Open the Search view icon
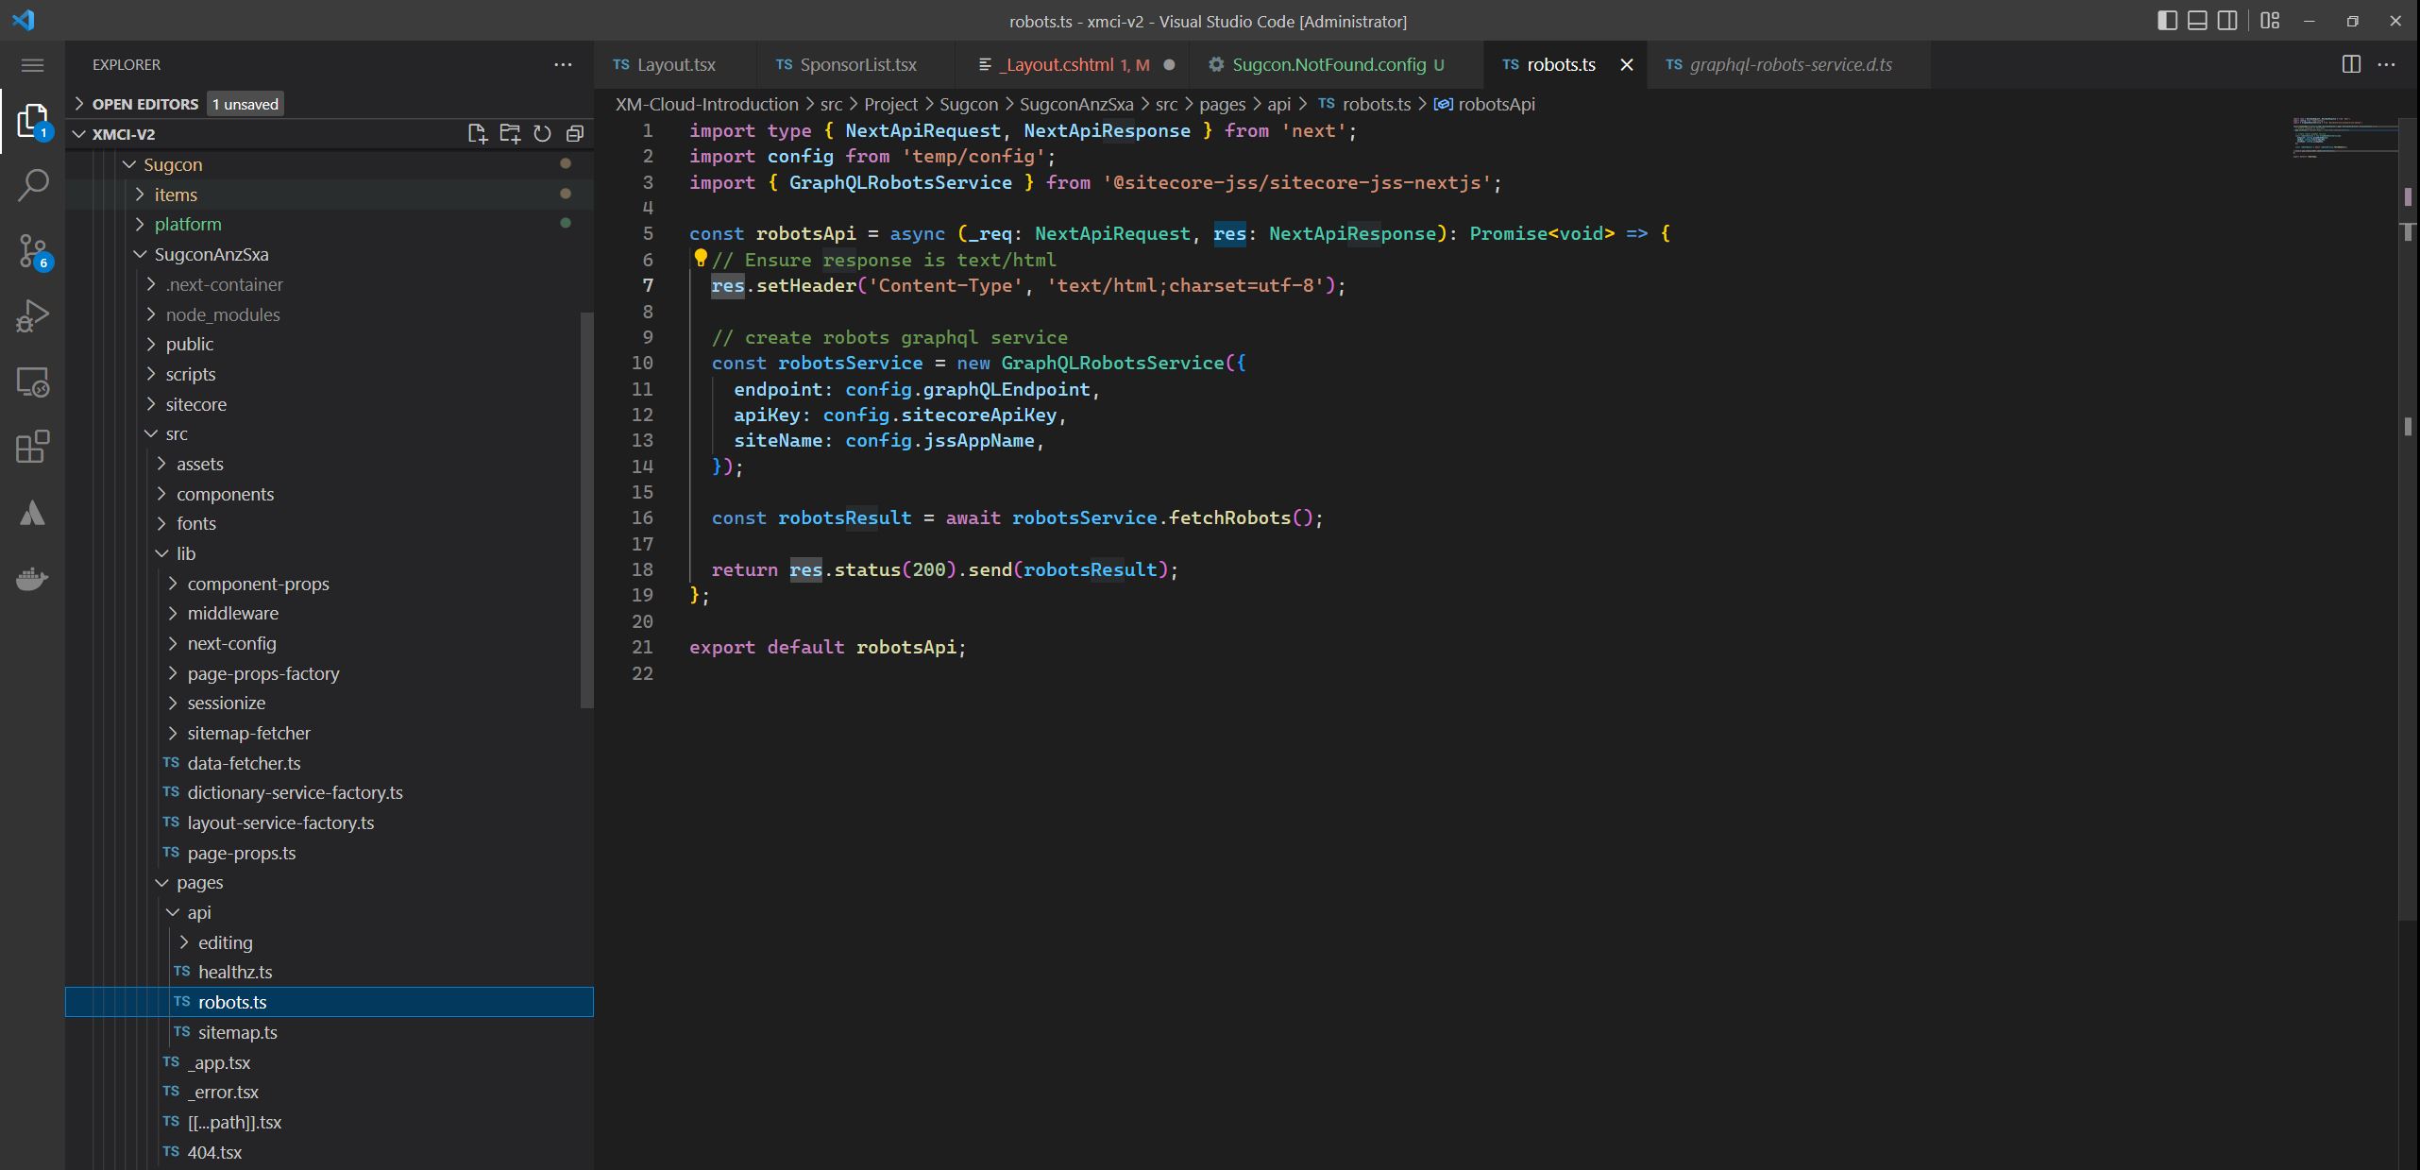 33,185
